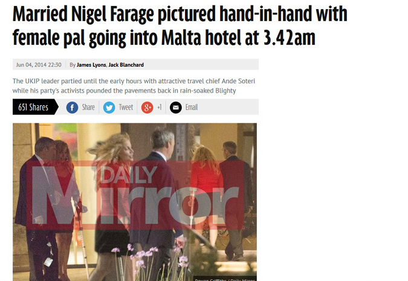This screenshot has height=281, width=408.
Task: Click the Facebook circle icon
Action: (x=72, y=108)
